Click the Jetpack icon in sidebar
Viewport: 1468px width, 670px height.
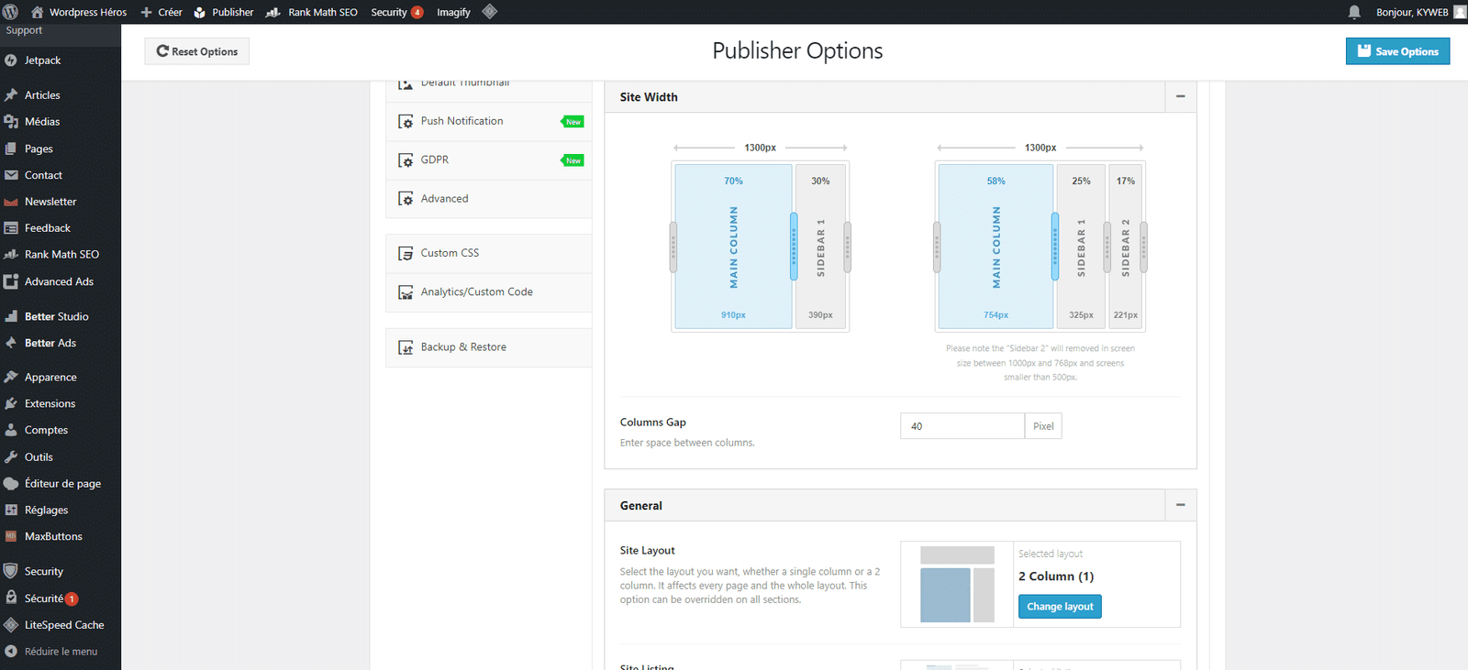tap(11, 60)
